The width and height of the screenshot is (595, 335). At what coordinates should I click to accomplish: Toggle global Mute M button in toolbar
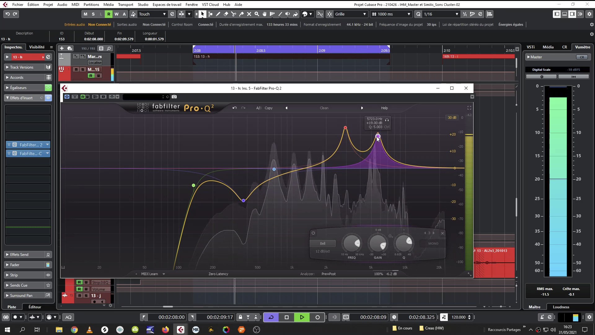click(x=86, y=14)
